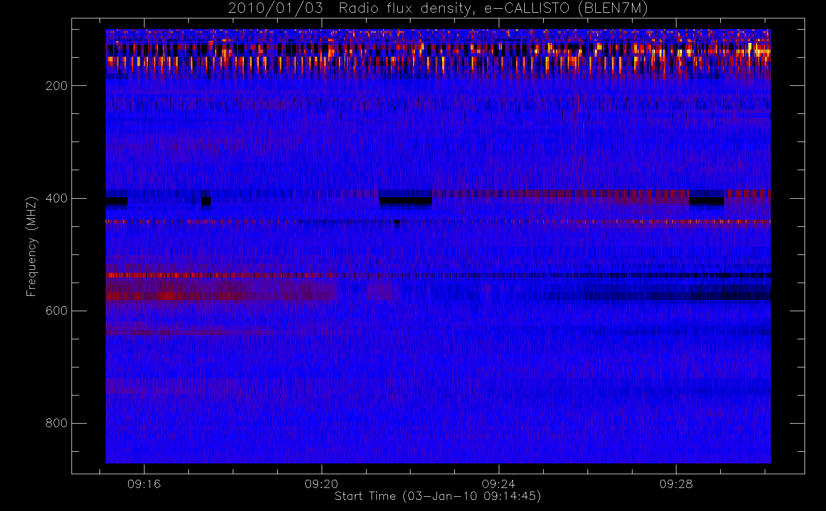Click the 'Start Time (03-Jan-10 09:14:45)' label
826x511 pixels.
point(438,496)
